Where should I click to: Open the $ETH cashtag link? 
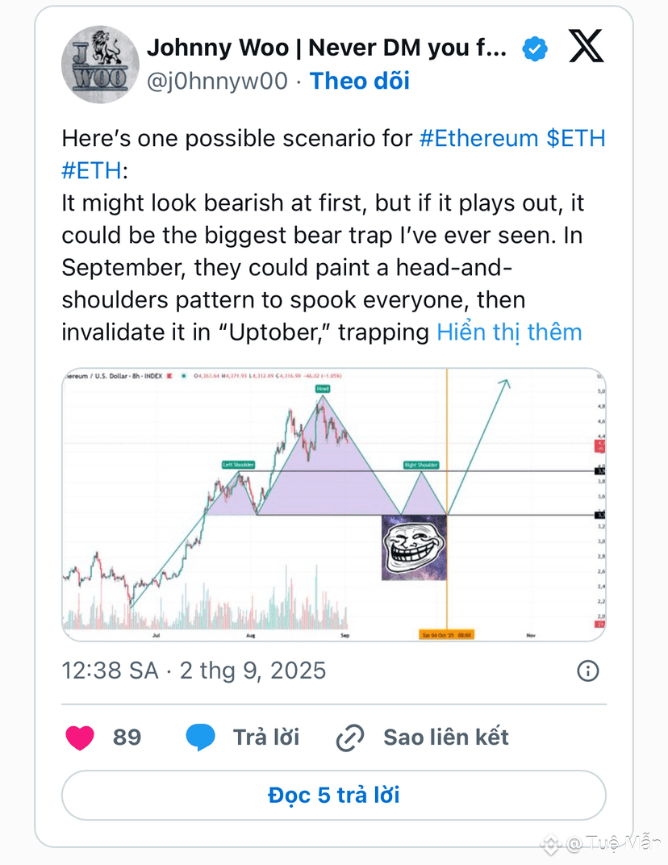point(576,139)
